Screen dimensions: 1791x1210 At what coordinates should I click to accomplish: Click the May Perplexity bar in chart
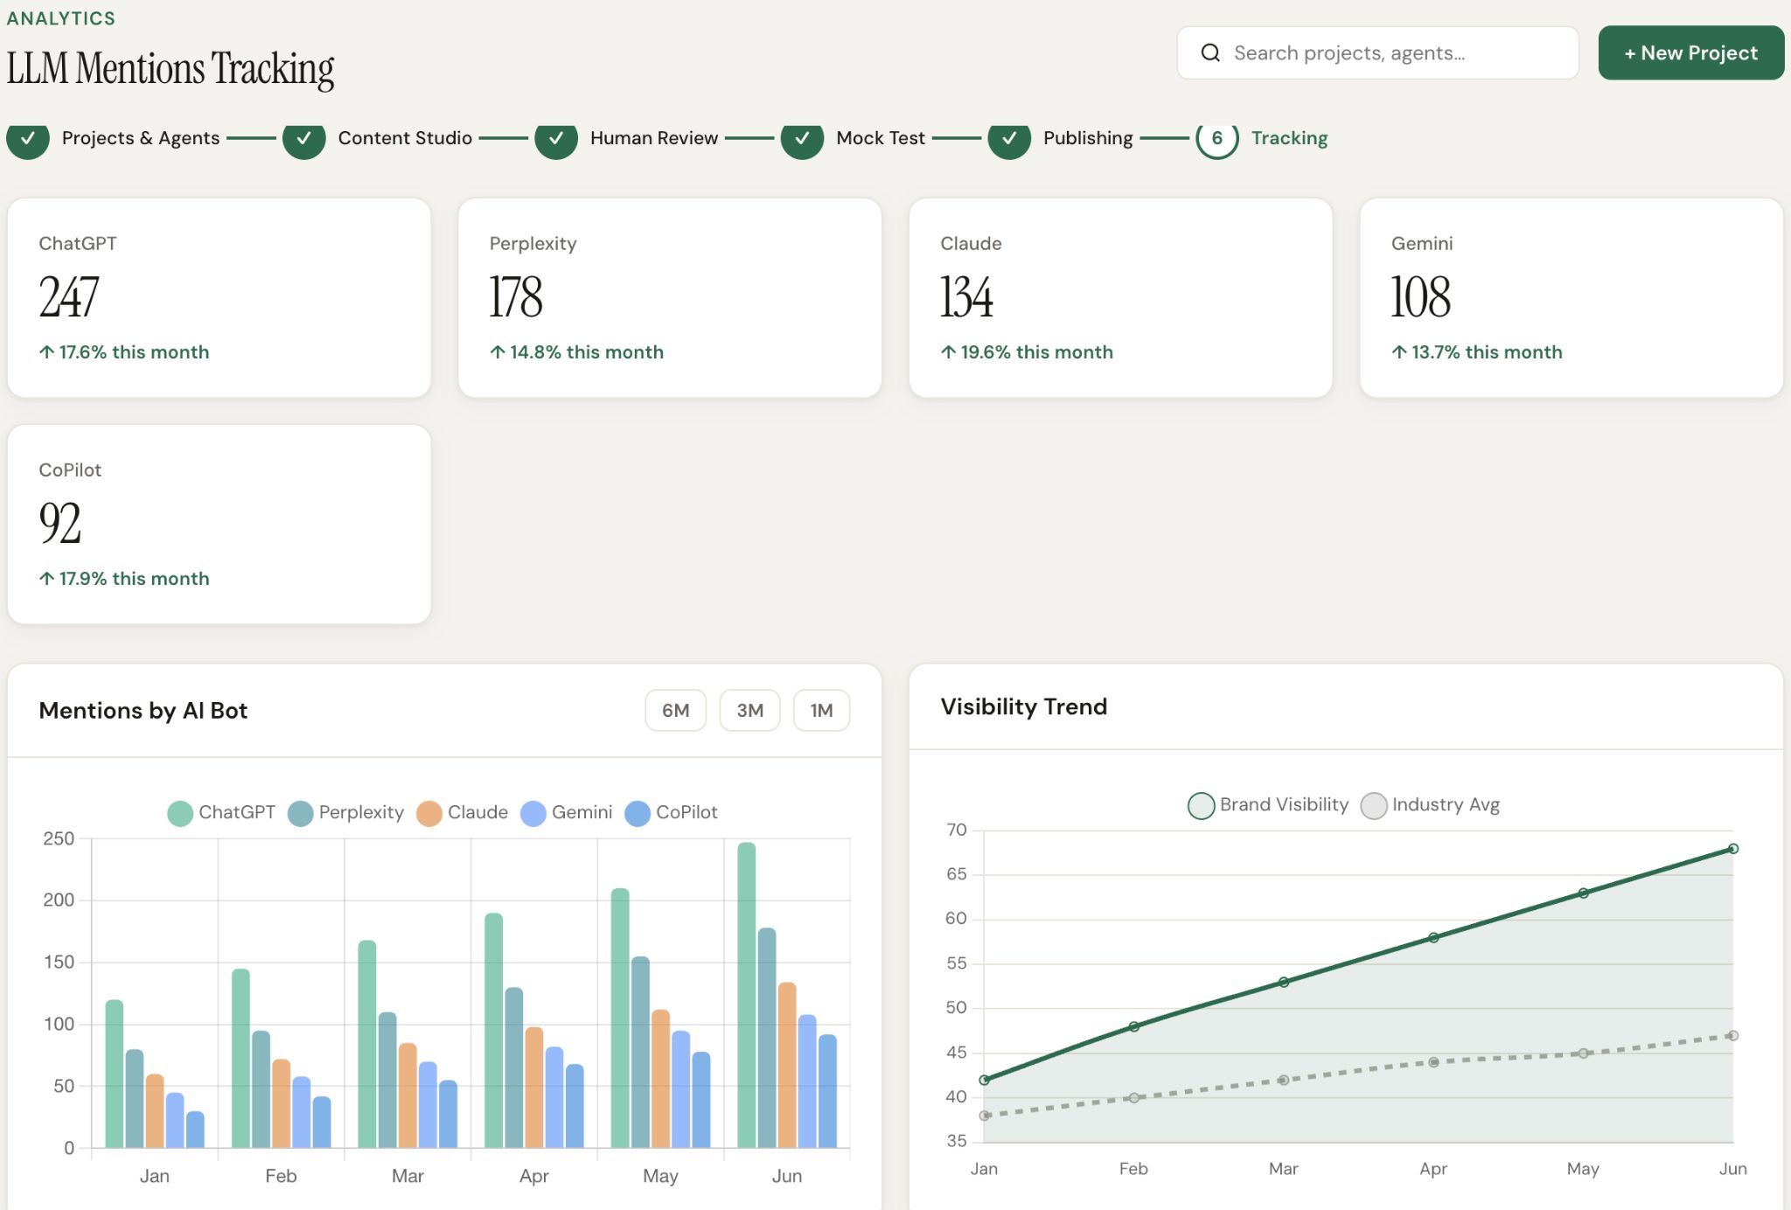pyautogui.click(x=640, y=1052)
